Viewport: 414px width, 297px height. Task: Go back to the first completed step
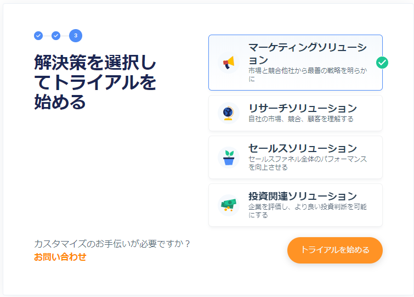[38, 36]
